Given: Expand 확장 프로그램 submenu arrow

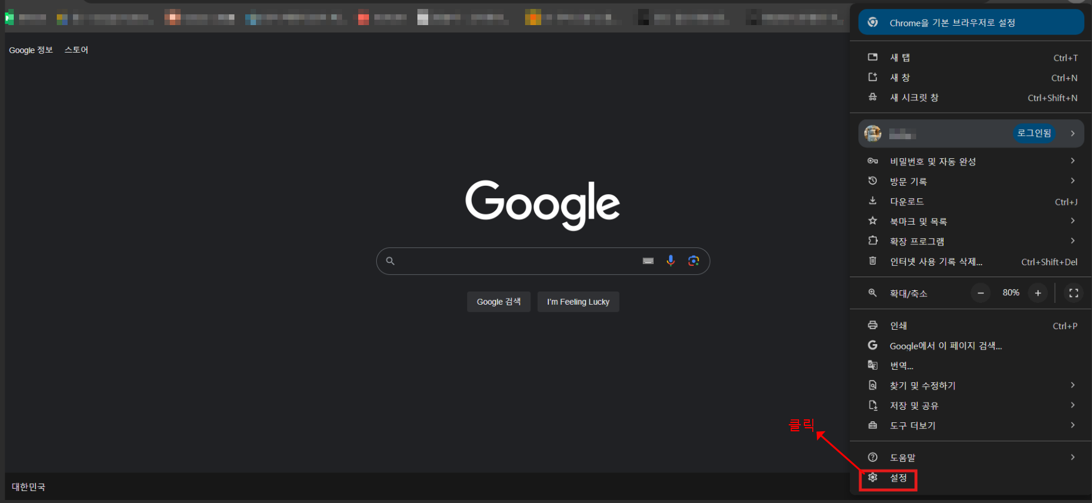Looking at the screenshot, I should tap(1073, 241).
